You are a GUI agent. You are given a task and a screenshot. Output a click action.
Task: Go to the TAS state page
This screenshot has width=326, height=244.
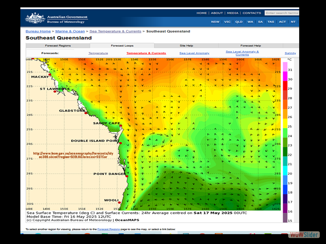(271, 22)
